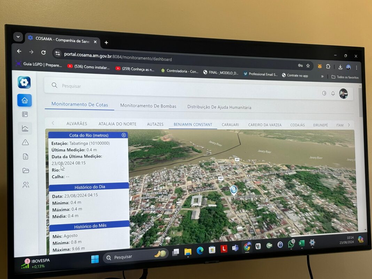372x279 pixels.
Task: Switch to Monitoramento De Bombas tab
Action: [x=148, y=106]
